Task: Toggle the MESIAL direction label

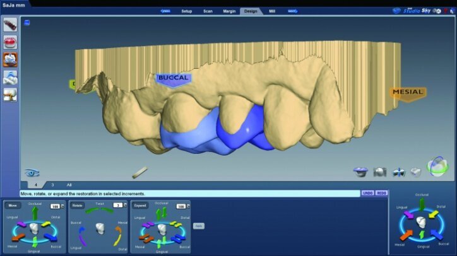Action: point(407,92)
